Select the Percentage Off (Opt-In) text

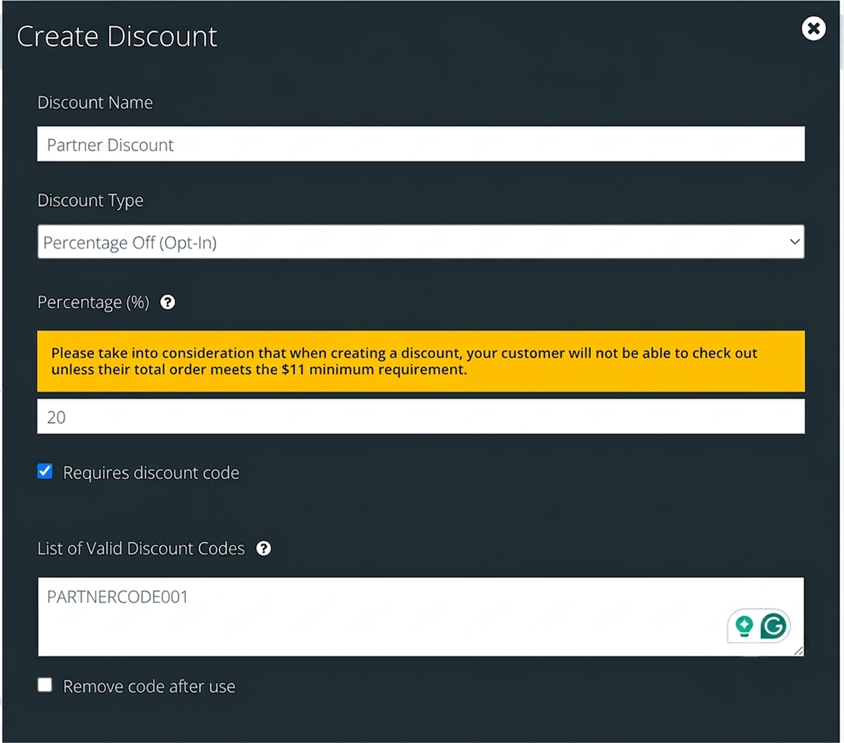(130, 243)
